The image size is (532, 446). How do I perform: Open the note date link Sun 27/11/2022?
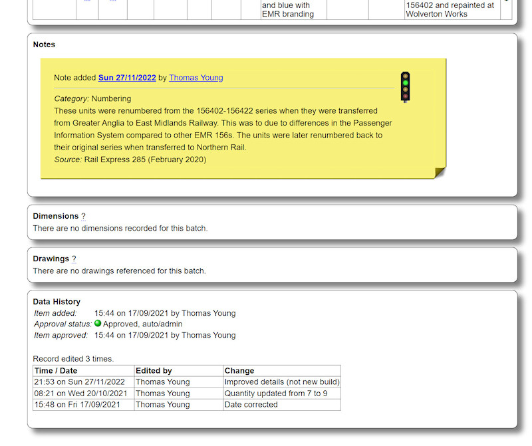126,78
